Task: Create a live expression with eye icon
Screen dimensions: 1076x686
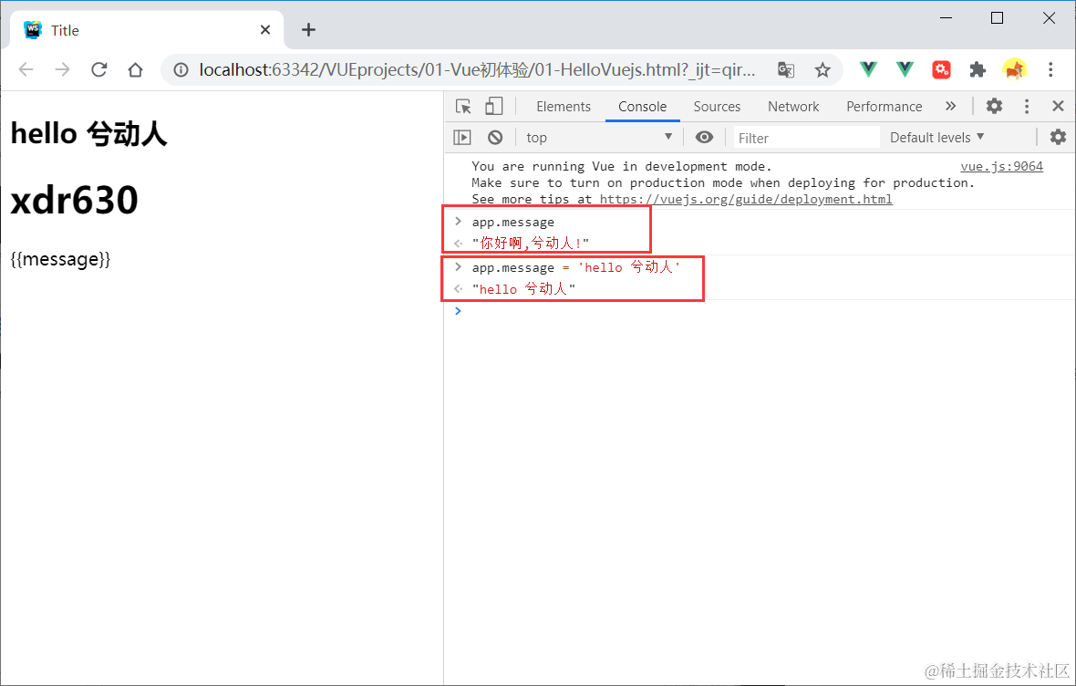Action: pyautogui.click(x=704, y=138)
